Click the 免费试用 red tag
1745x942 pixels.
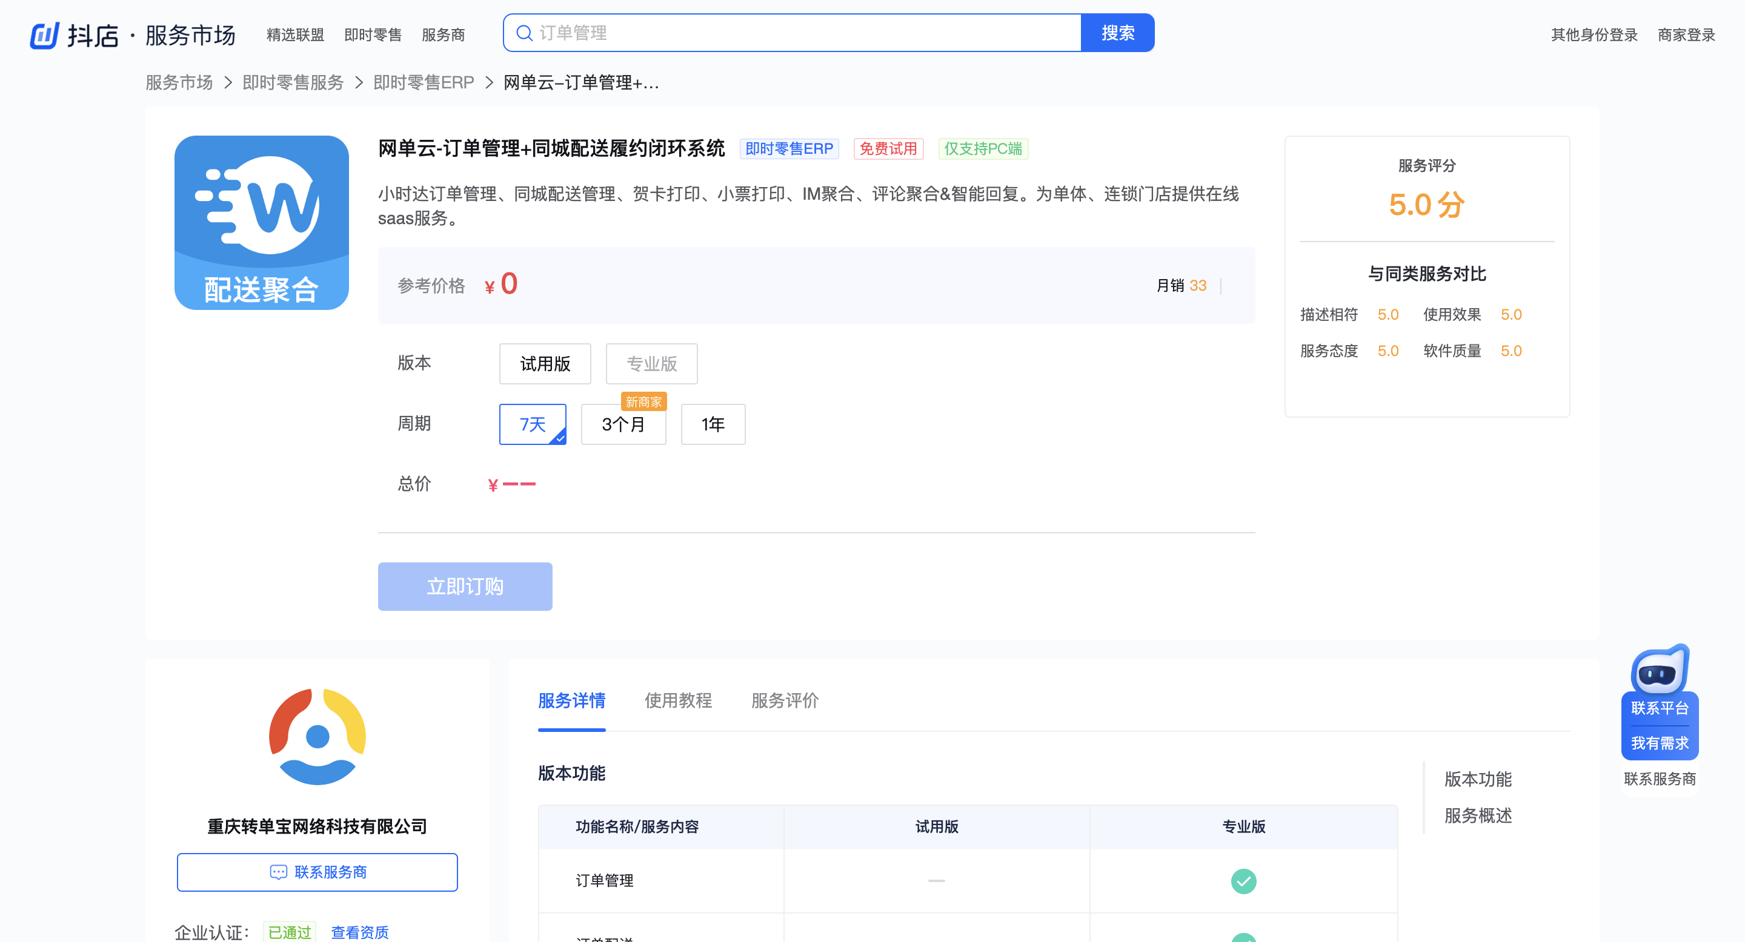coord(888,149)
